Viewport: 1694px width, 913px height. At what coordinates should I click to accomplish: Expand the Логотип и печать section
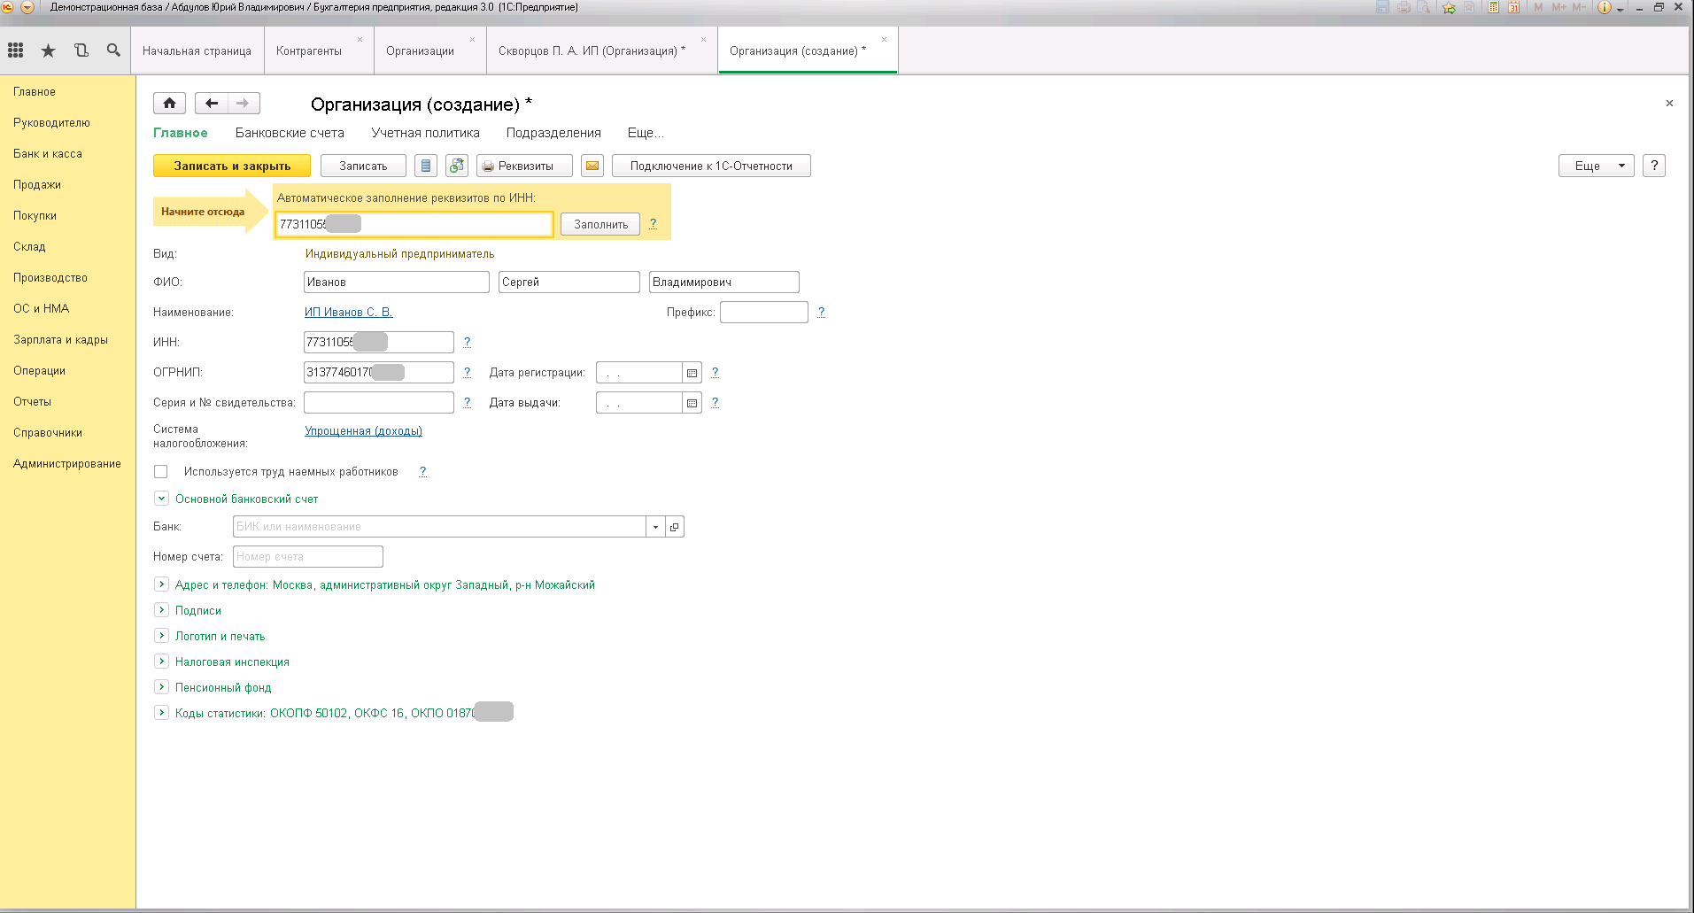(161, 636)
